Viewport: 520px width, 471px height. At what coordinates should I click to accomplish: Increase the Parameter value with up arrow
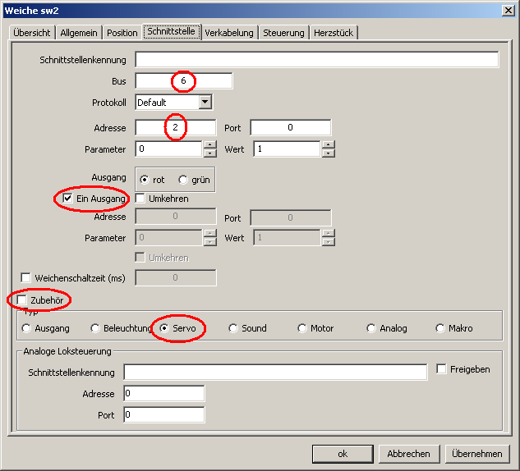click(x=209, y=145)
